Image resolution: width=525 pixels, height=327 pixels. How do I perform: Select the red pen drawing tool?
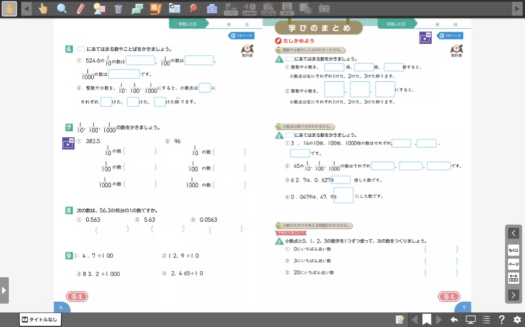[81, 8]
